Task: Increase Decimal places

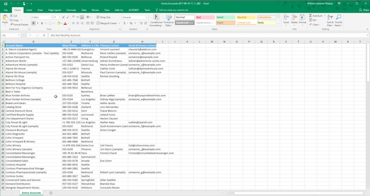Action: [140, 23]
